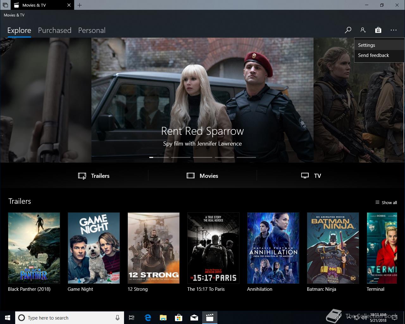Viewport: 405px width, 324px height.
Task: Jump to the second carousel slide indicator
Action: [181, 157]
